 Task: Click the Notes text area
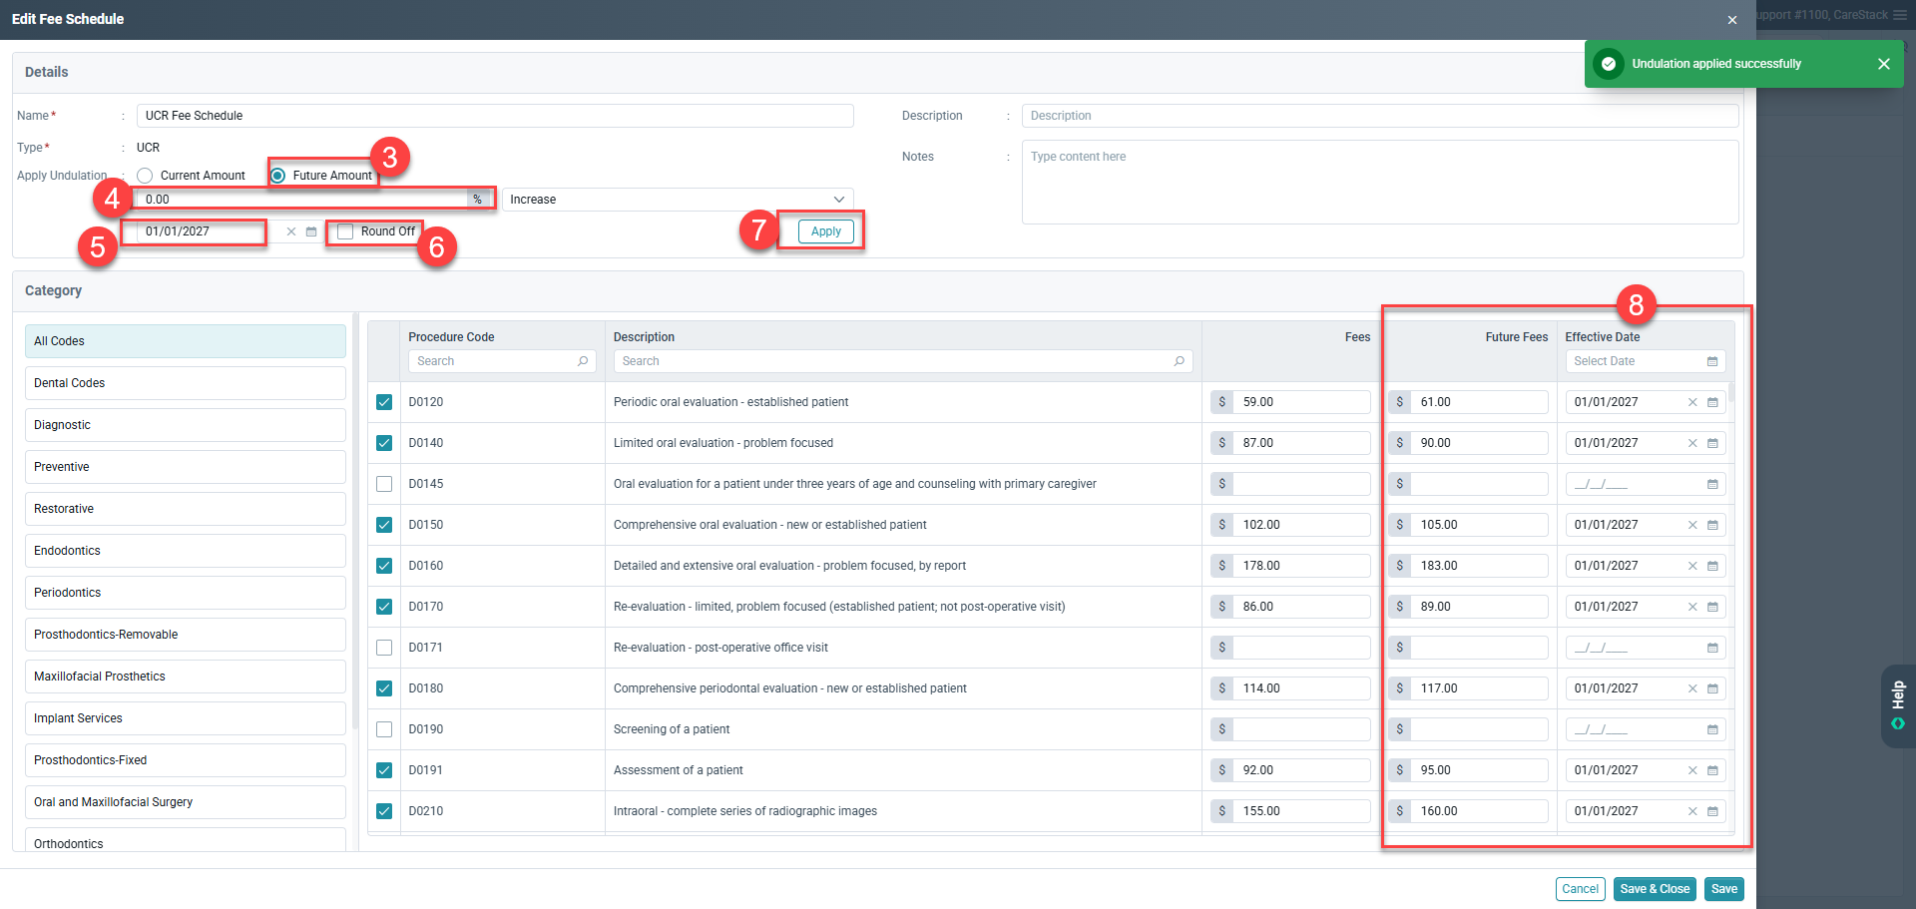coord(1380,182)
